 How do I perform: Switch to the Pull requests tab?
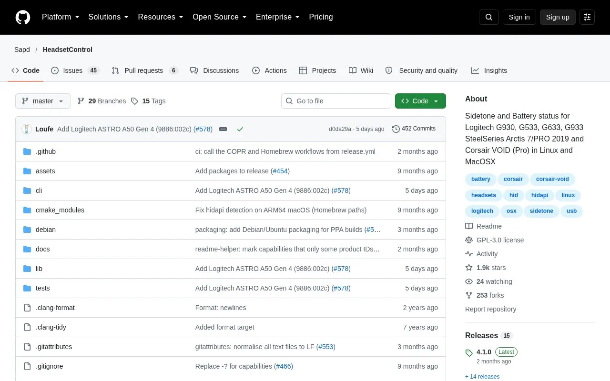pos(145,70)
